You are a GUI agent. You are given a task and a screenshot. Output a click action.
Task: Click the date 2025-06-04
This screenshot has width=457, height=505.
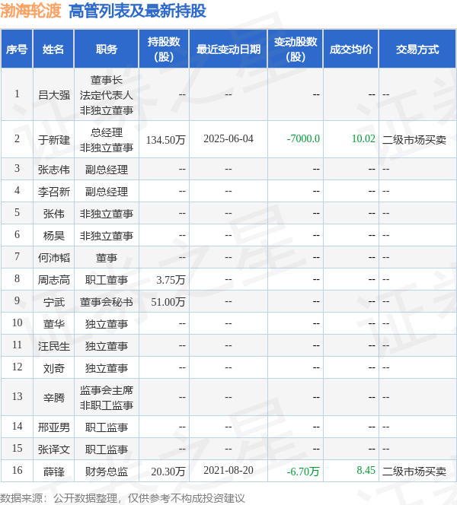[228, 139]
